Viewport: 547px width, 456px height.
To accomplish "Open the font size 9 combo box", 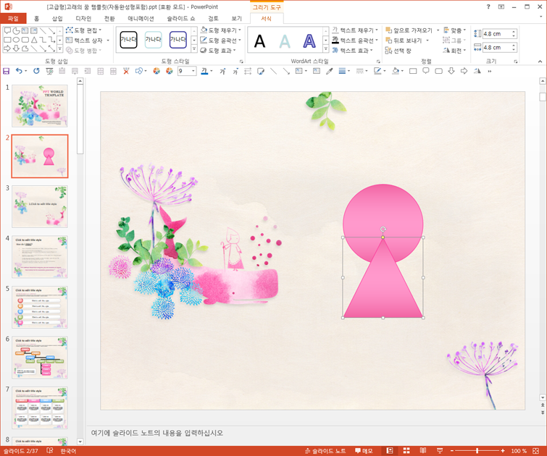I will click(x=187, y=71).
